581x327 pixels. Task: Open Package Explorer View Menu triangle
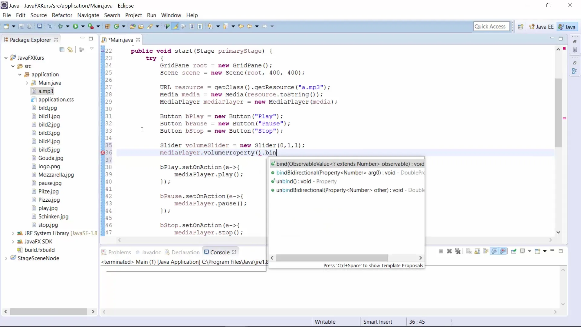(x=92, y=49)
